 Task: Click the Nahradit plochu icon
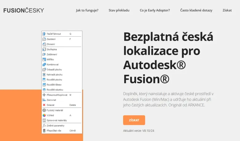44,75
